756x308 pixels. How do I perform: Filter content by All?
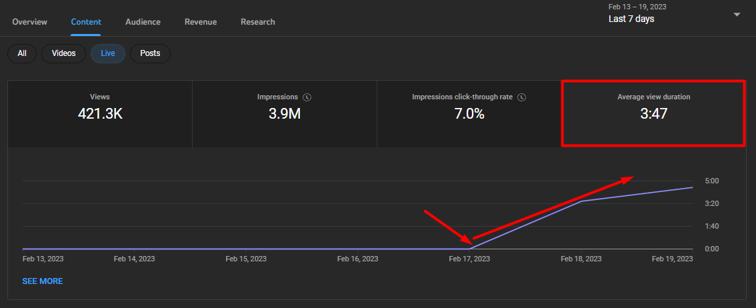(x=22, y=53)
